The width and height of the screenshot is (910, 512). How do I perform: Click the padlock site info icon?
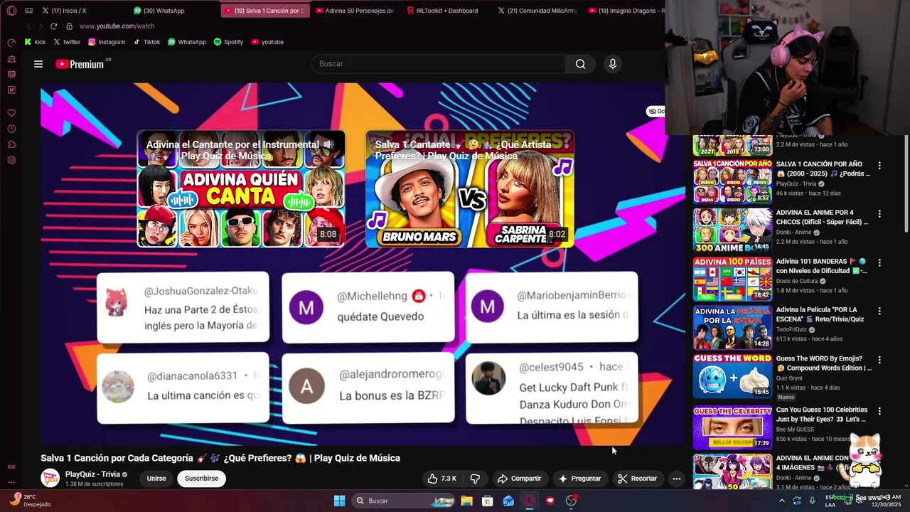coord(69,26)
